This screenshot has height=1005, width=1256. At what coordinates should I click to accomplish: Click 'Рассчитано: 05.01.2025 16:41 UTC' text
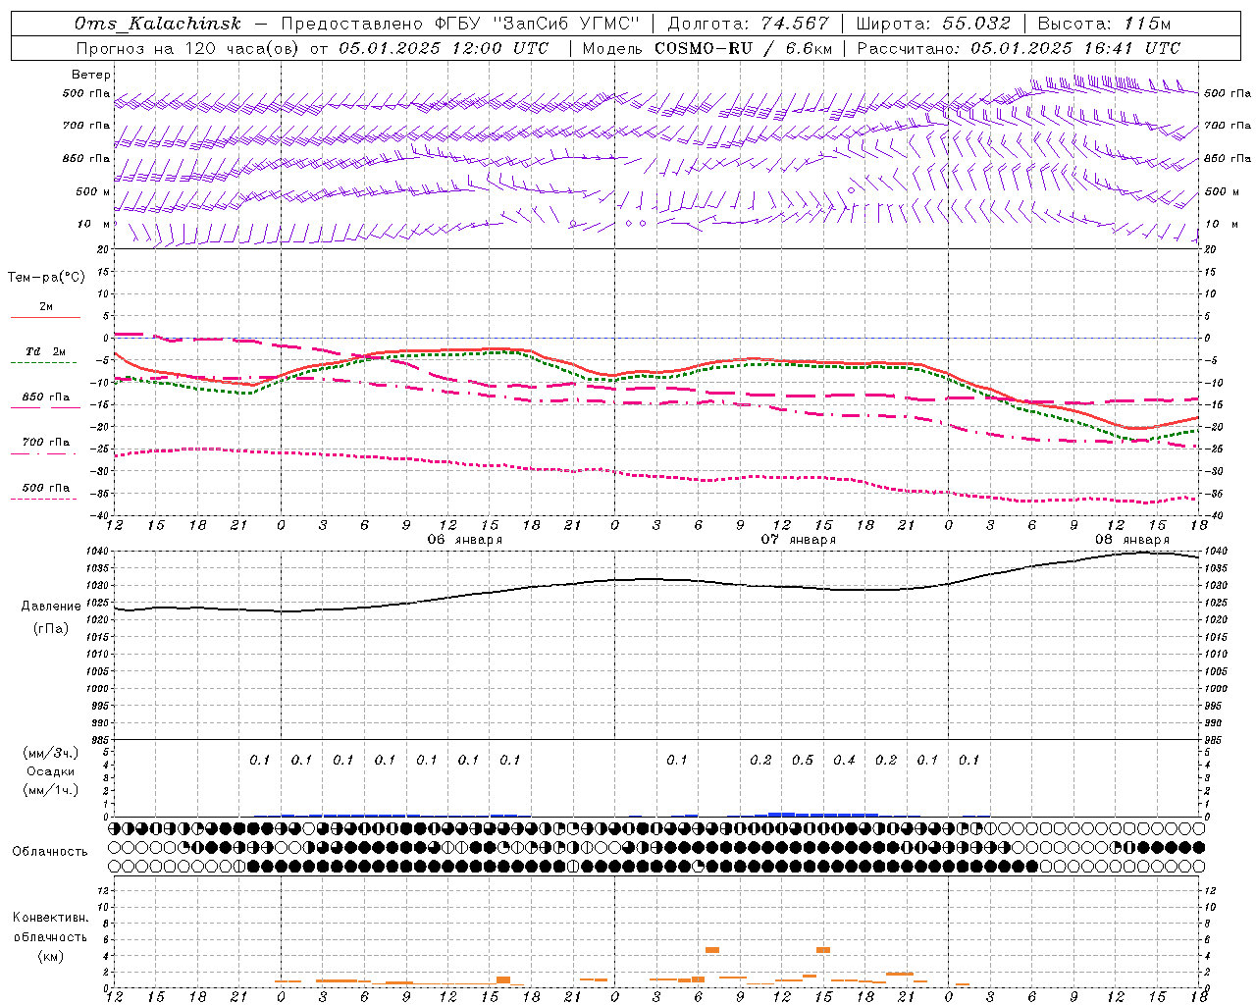pyautogui.click(x=1019, y=48)
